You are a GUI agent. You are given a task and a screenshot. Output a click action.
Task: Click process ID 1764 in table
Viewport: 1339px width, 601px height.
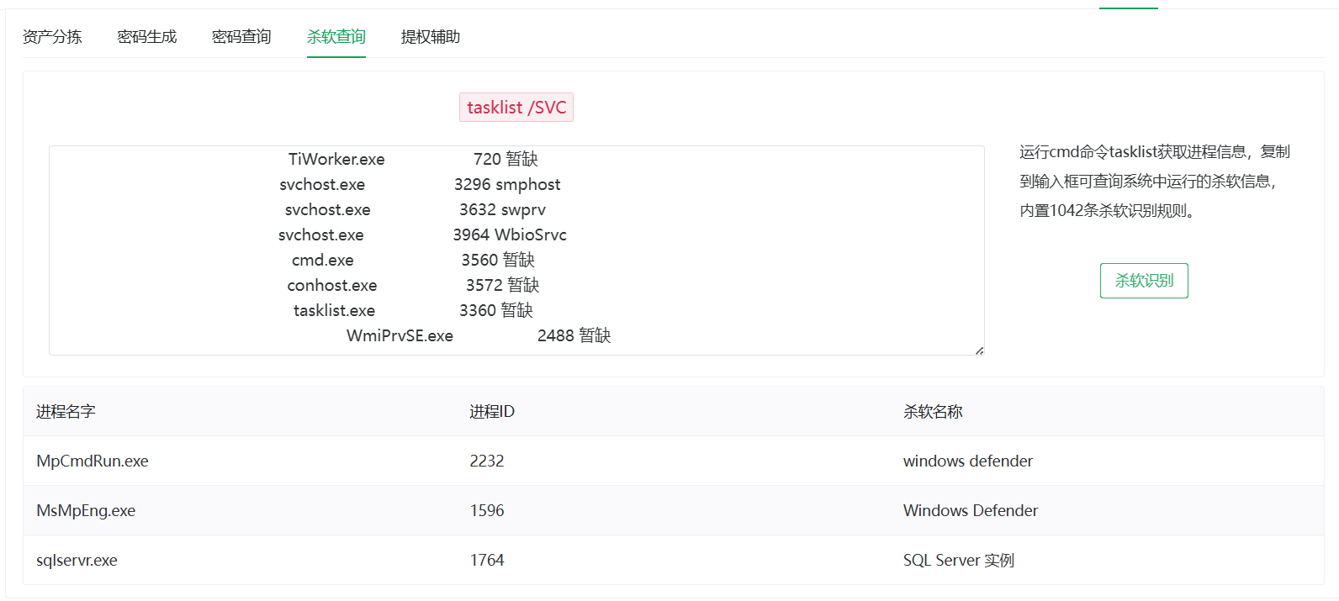pyautogui.click(x=487, y=561)
